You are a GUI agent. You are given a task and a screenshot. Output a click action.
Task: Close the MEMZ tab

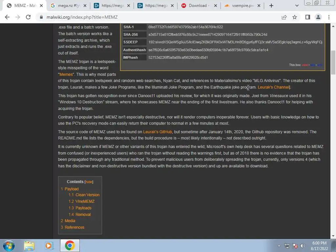point(41,6)
